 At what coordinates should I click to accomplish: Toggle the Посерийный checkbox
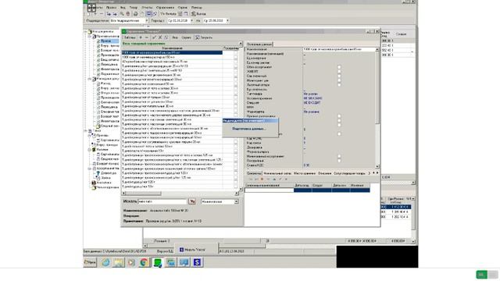[339, 161]
